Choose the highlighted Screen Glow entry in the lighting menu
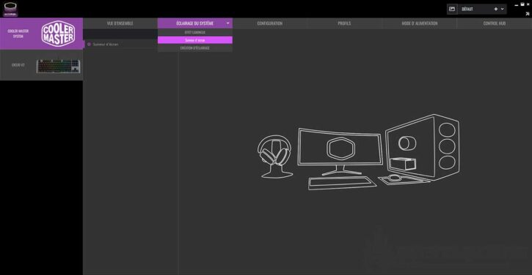This screenshot has width=532, height=275. [195, 40]
